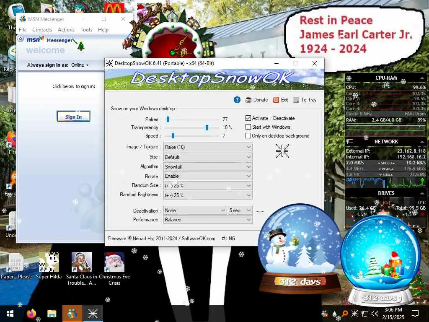Screen dimensions: 429x322
Task: Open the Random Size dropdown
Action: [208, 185]
